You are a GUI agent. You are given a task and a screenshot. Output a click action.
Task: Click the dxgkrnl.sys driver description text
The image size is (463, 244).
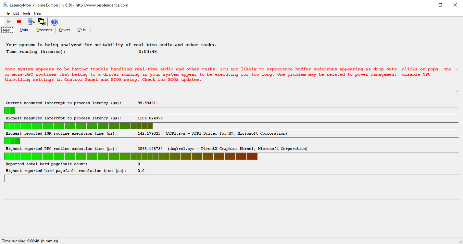point(238,149)
